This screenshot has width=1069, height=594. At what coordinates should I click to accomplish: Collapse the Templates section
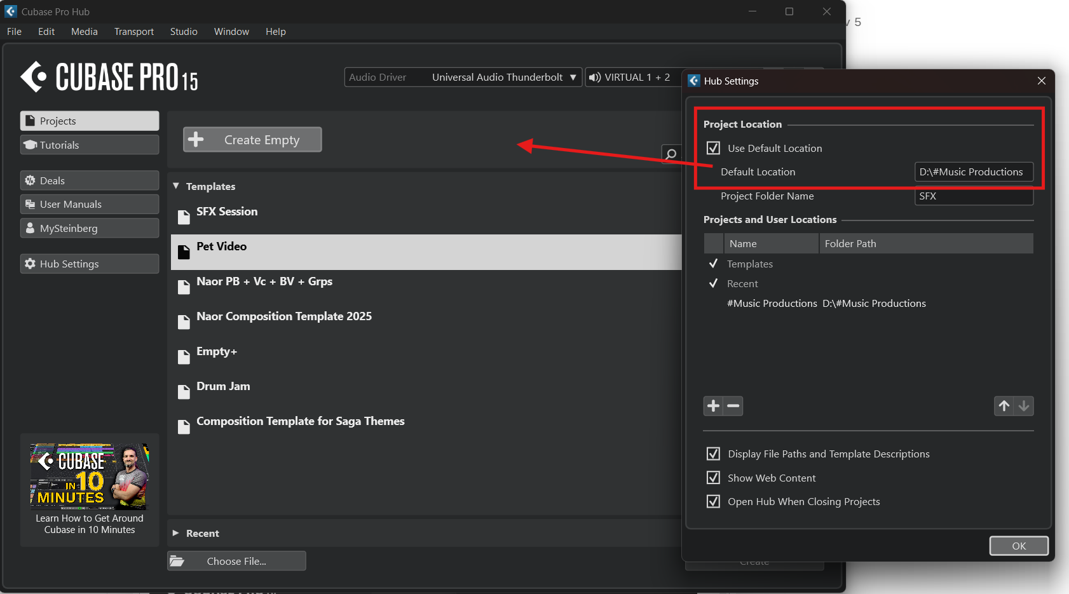click(x=176, y=186)
